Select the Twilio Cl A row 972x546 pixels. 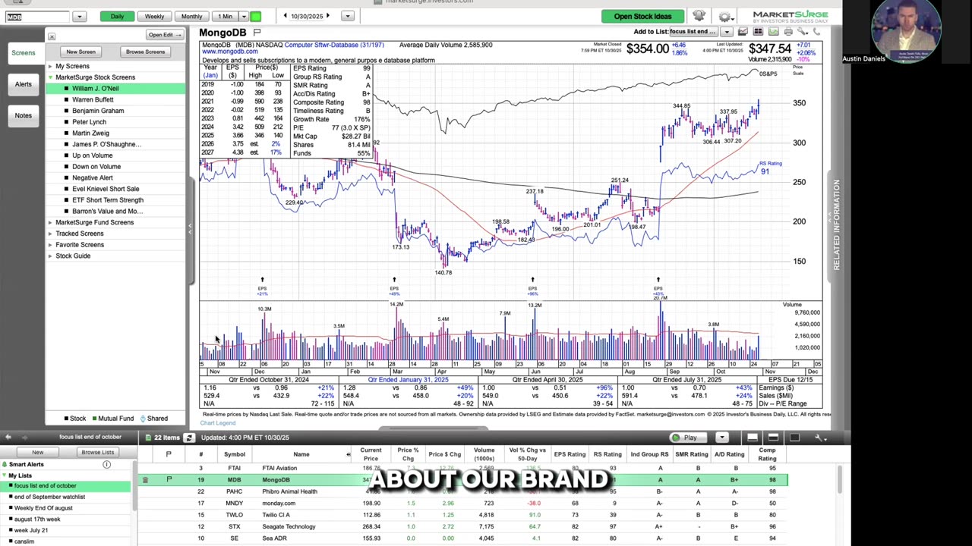pos(463,515)
